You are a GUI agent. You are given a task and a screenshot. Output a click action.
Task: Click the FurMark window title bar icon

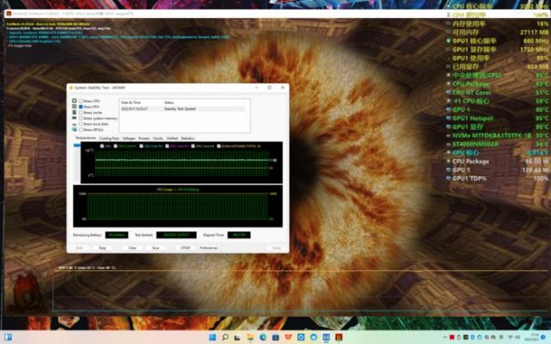click(x=9, y=14)
